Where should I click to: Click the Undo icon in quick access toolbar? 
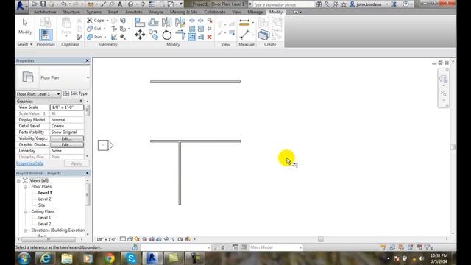64,4
